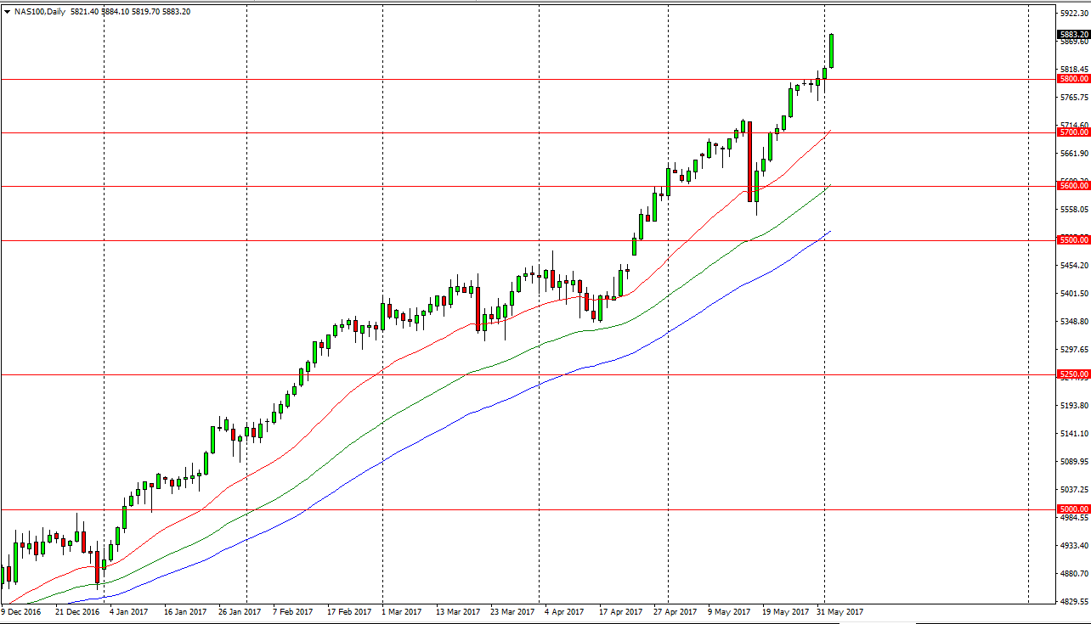Select the 5800.00 red line label
Image resolution: width=1091 pixels, height=624 pixels.
point(1074,79)
